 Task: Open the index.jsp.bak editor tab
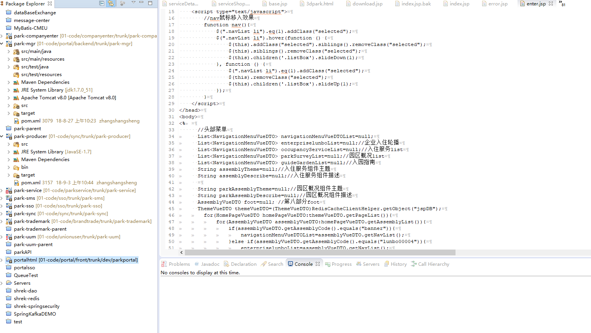coord(413,4)
